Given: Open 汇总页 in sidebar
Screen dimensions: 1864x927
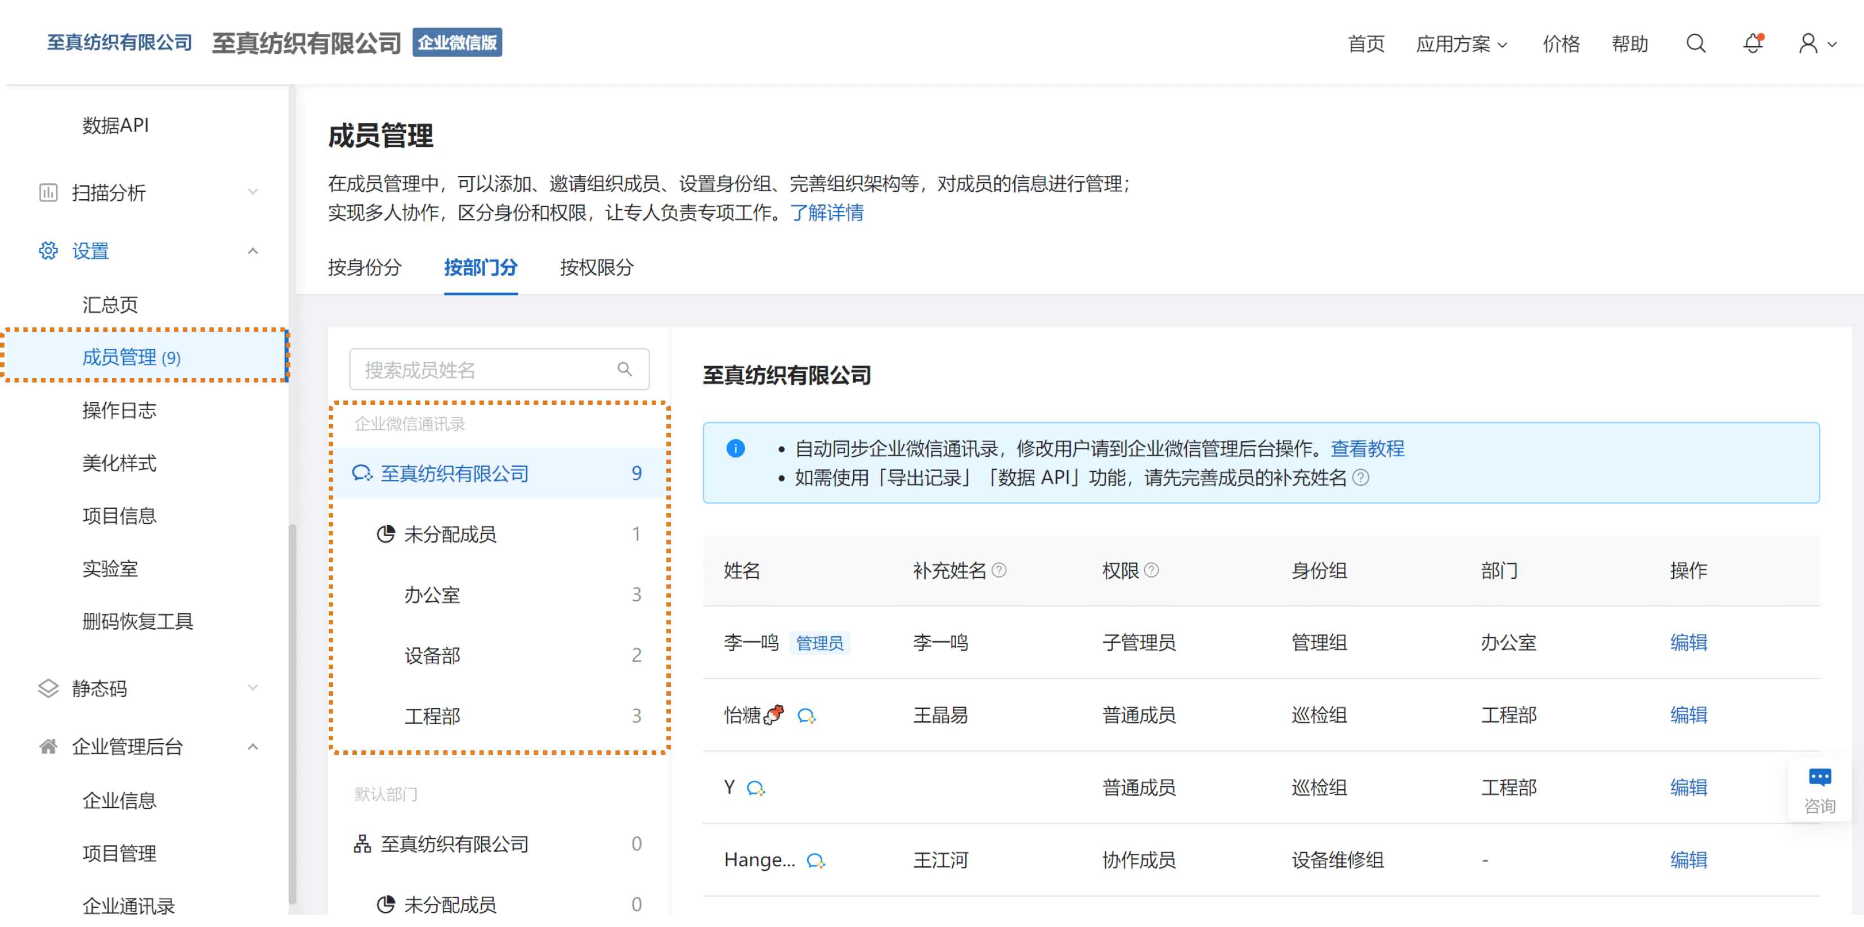Looking at the screenshot, I should (x=110, y=304).
